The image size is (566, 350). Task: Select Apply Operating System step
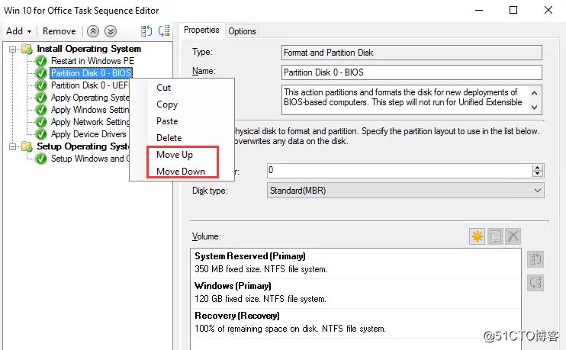(x=89, y=98)
